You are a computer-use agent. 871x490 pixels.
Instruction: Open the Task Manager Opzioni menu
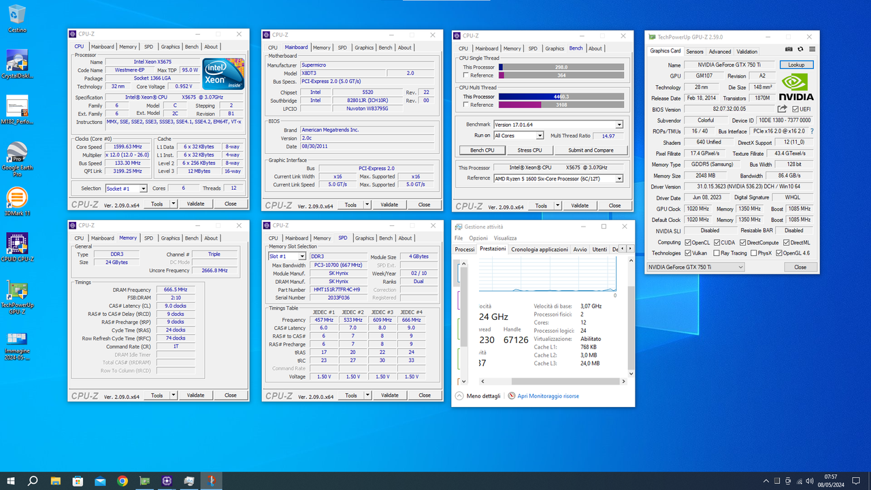(478, 238)
